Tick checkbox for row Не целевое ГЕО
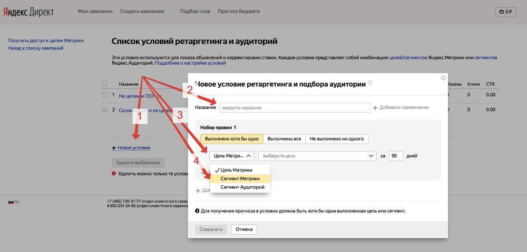Image resolution: width=527 pixels, height=252 pixels. 104,95
